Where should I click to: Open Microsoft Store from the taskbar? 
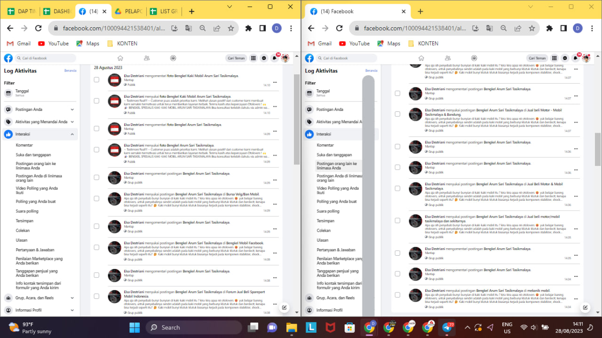coord(349,328)
